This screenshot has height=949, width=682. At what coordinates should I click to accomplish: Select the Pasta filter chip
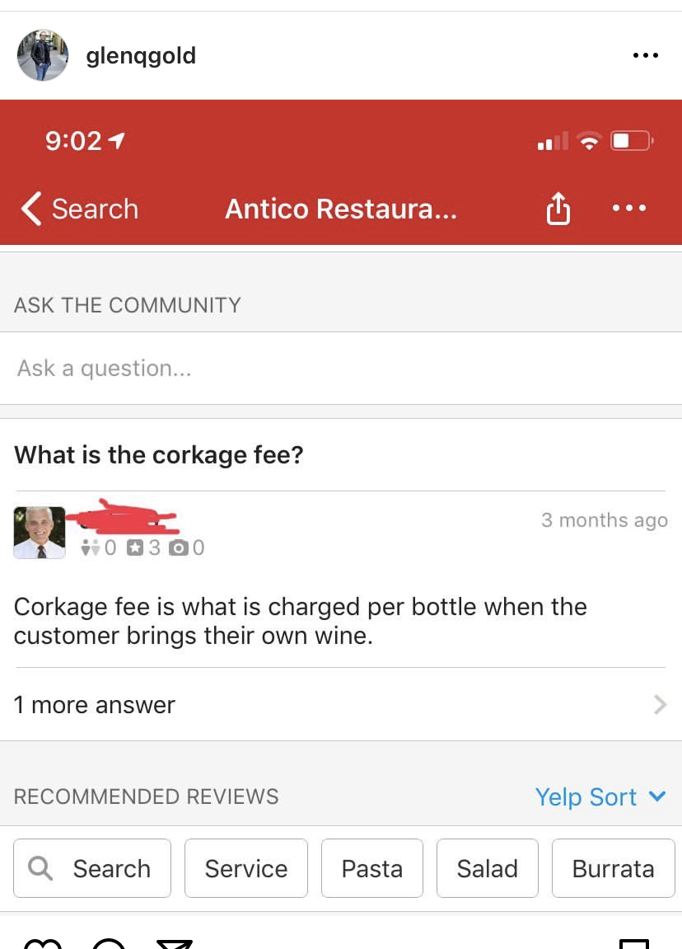coord(371,868)
